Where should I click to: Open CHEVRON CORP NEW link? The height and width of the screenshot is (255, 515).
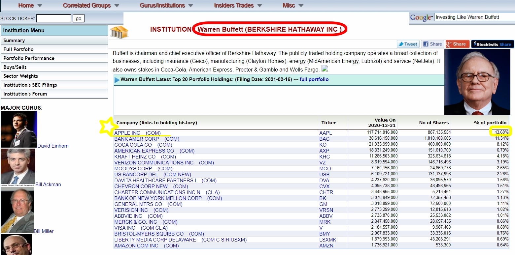(x=151, y=186)
